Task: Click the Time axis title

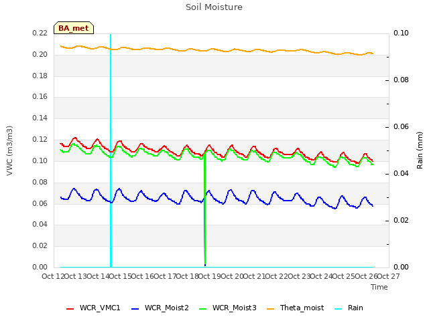Action: click(x=379, y=287)
